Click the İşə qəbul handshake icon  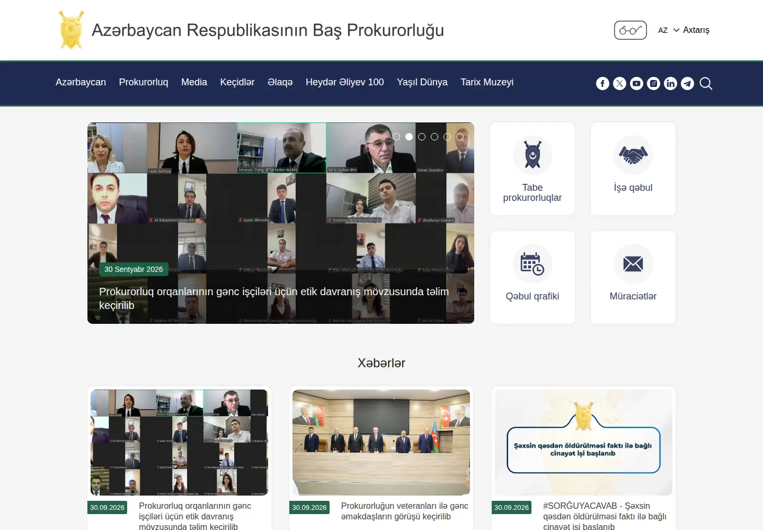point(633,155)
